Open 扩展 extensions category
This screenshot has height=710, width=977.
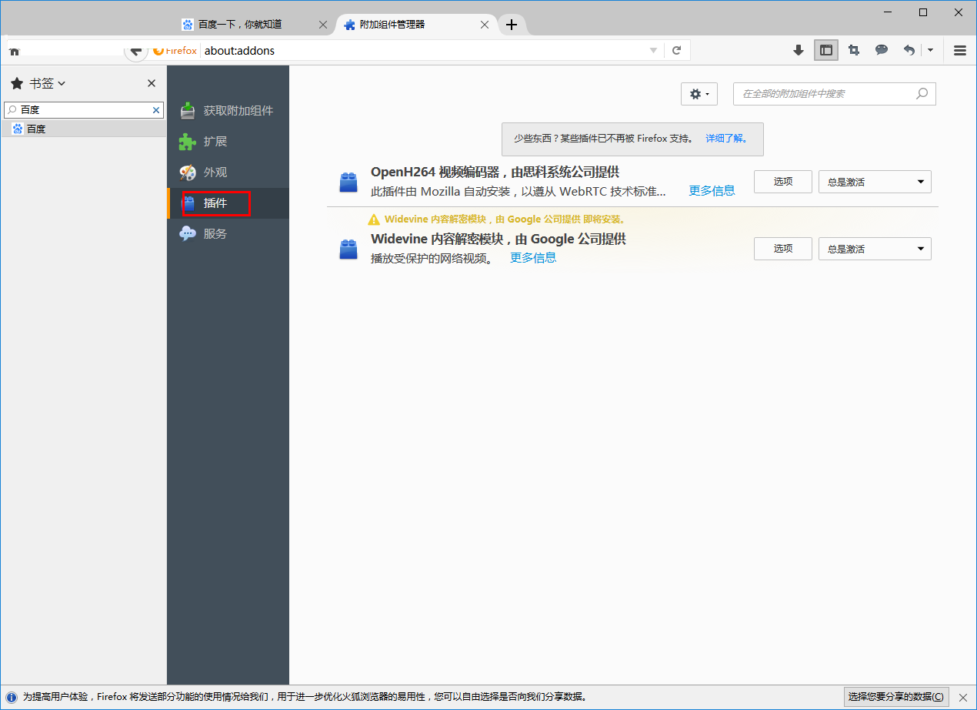click(x=228, y=142)
